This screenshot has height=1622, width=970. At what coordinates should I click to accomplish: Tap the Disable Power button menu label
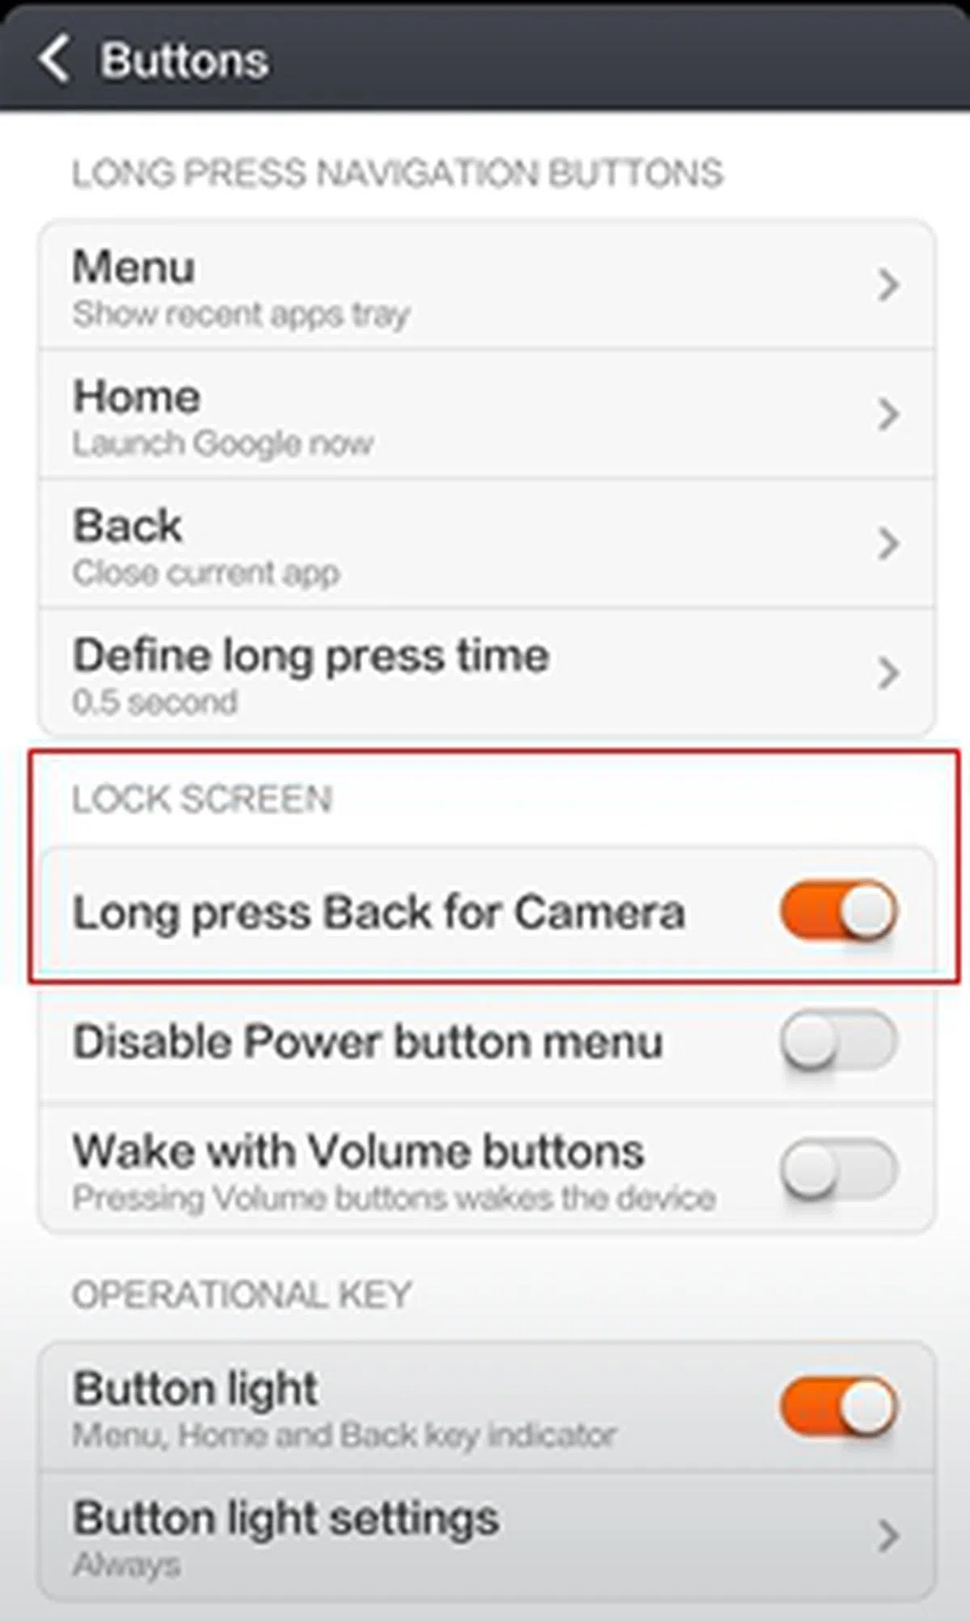click(x=368, y=1042)
